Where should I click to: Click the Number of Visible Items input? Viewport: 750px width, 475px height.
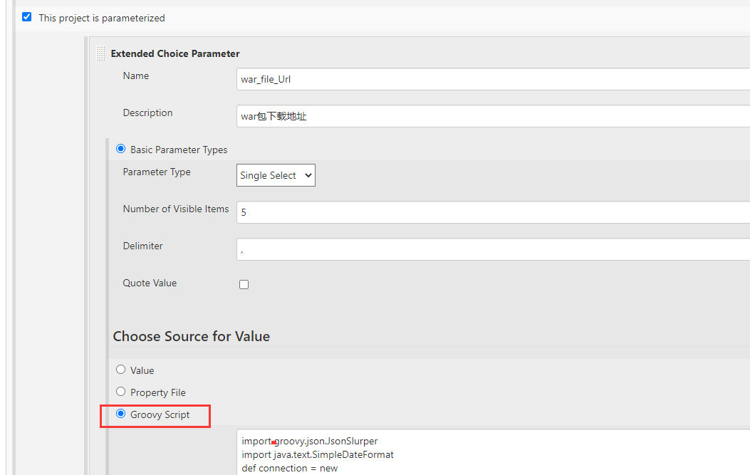tap(493, 212)
